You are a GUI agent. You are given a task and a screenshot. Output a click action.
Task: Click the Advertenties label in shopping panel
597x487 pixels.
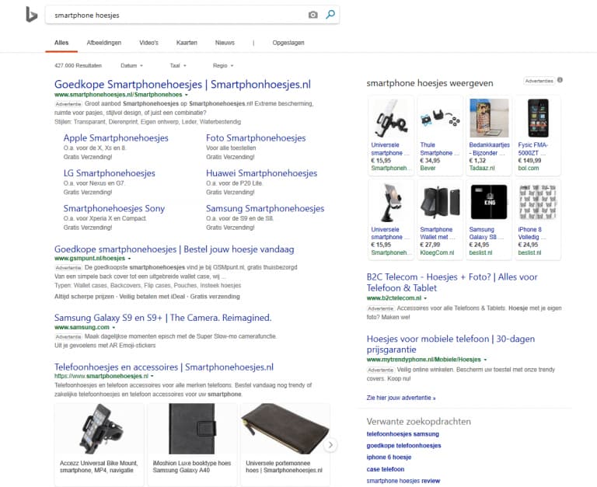tap(539, 81)
